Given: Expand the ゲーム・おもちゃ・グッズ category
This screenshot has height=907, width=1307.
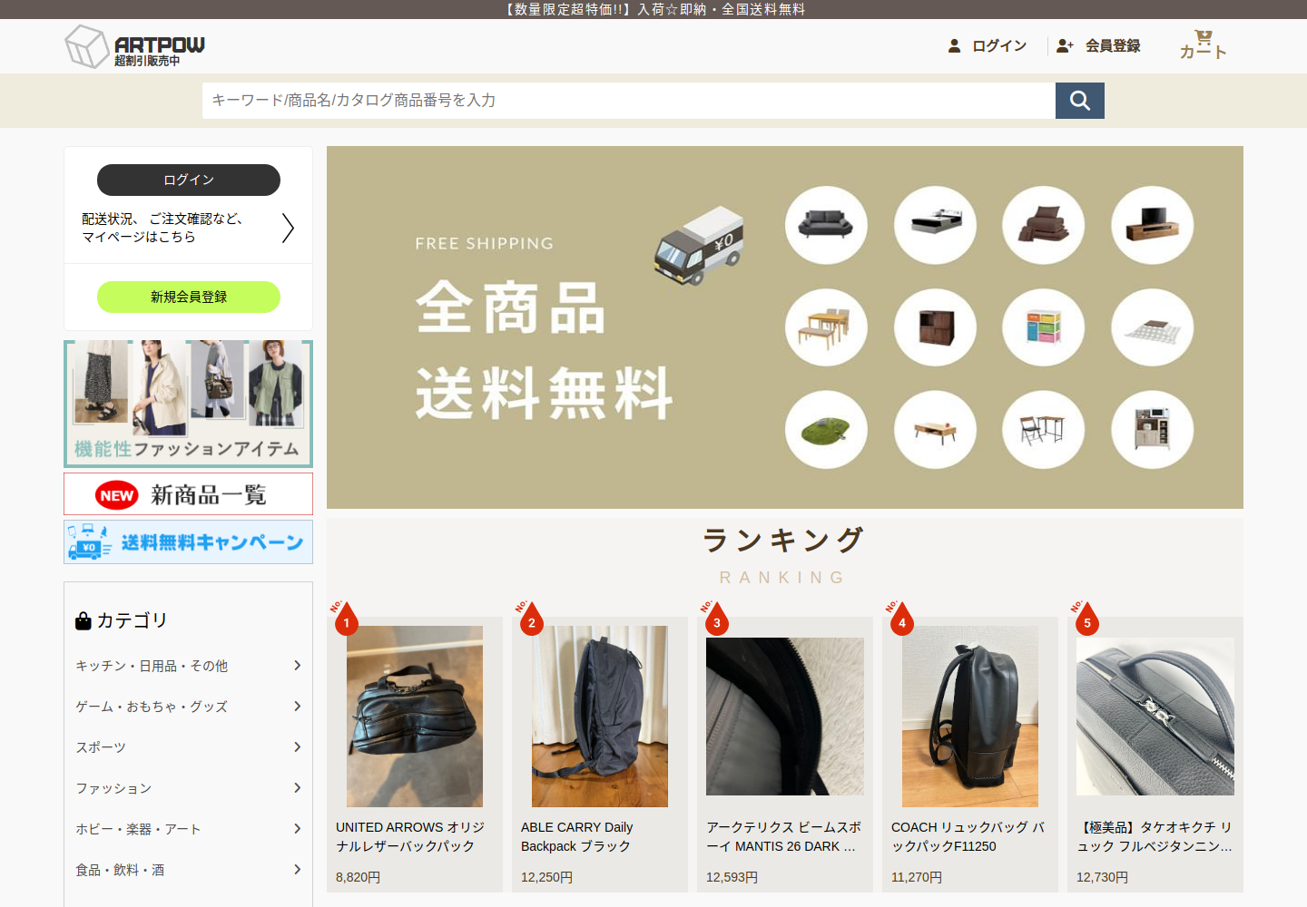Looking at the screenshot, I should 189,707.
